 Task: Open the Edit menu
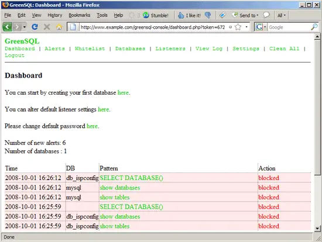point(21,15)
